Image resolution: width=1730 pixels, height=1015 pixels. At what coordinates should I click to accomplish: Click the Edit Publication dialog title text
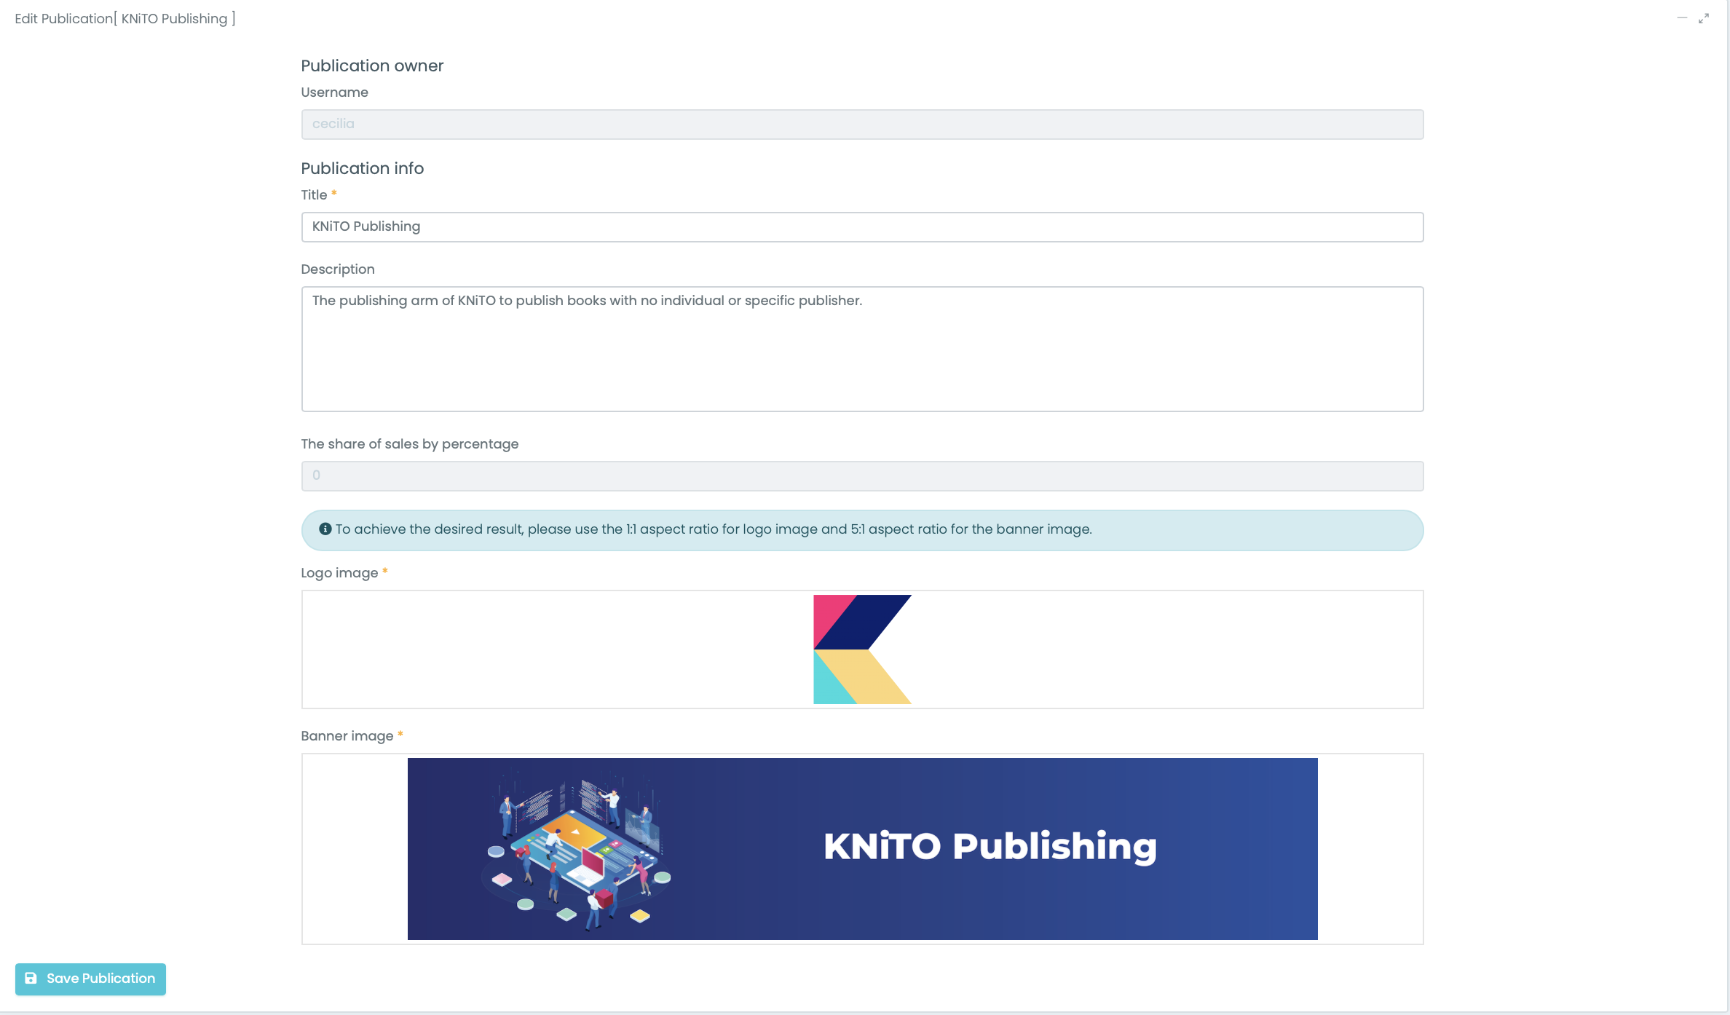click(125, 19)
